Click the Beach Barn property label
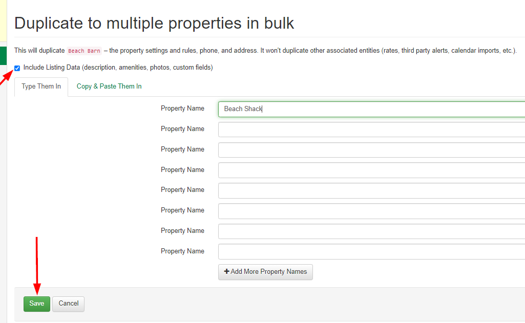 pos(83,50)
